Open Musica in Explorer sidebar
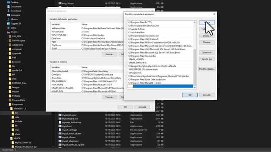271x152 pixels. pyautogui.click(x=14, y=19)
